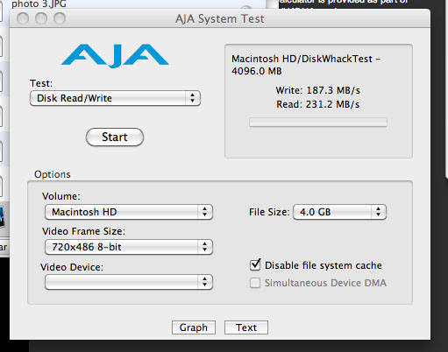Zoom the AJA System Test window
The height and width of the screenshot is (352, 448).
click(x=60, y=18)
